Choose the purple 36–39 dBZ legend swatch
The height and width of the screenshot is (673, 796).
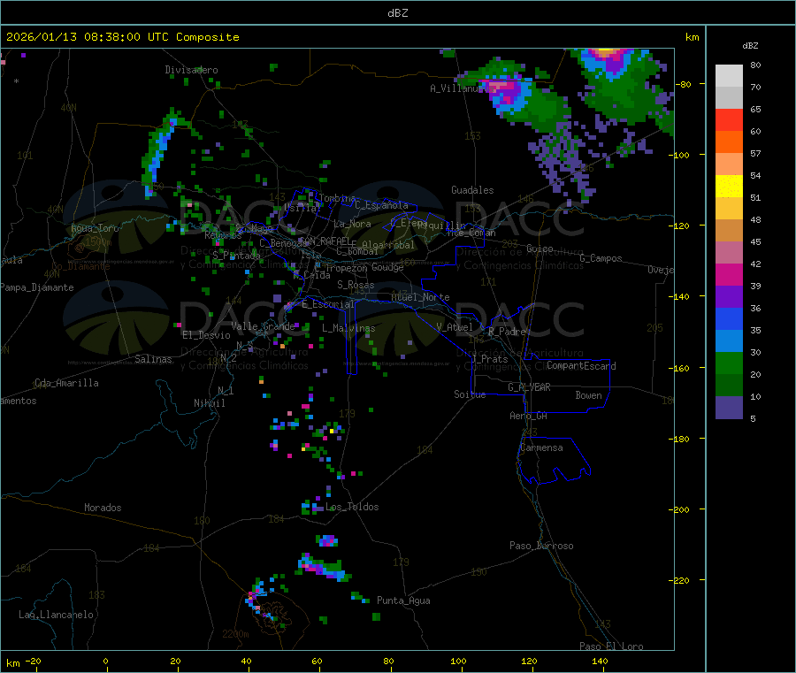coord(729,297)
